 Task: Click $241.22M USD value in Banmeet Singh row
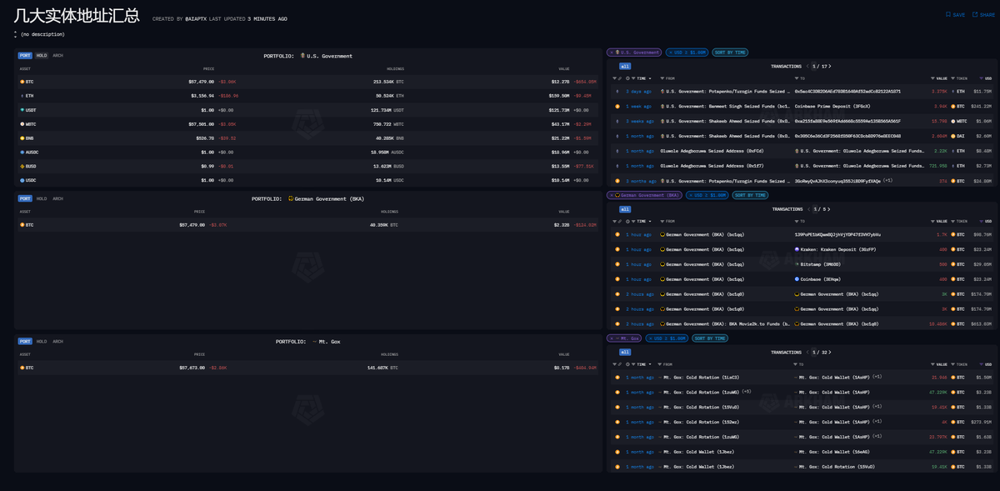982,106
